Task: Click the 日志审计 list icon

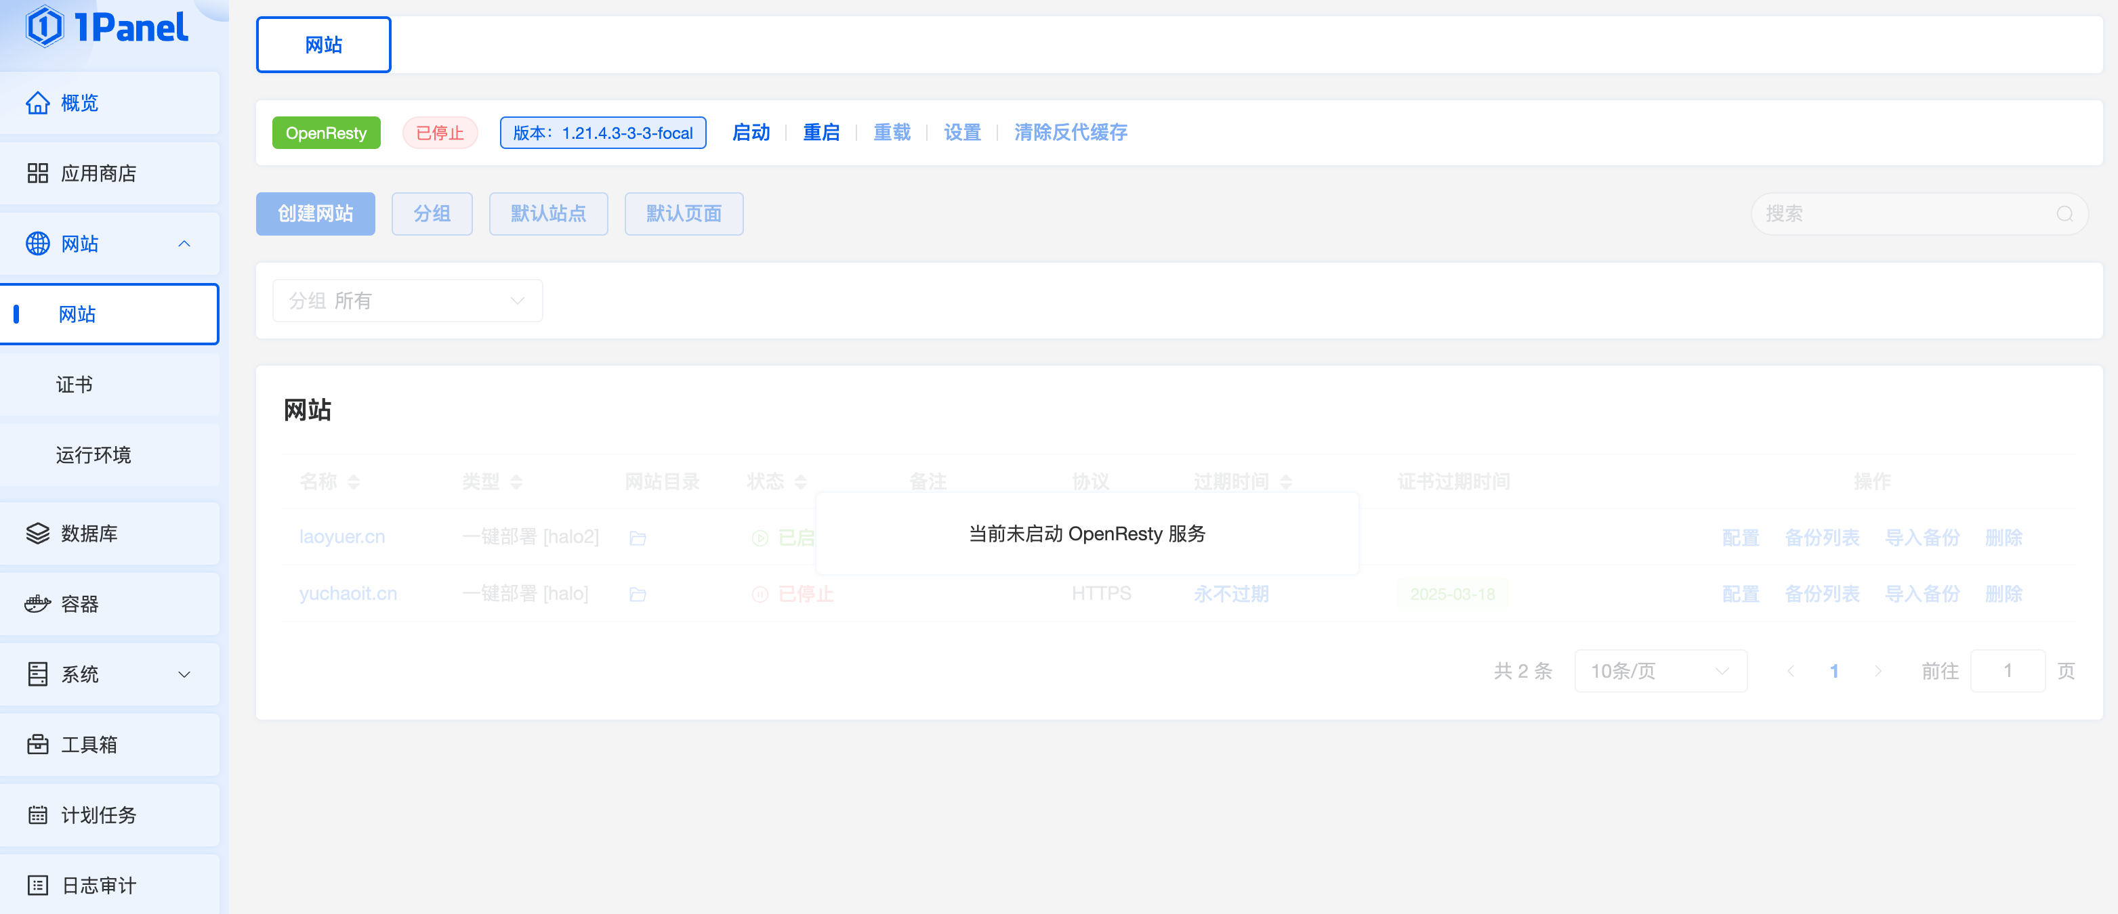Action: point(38,886)
